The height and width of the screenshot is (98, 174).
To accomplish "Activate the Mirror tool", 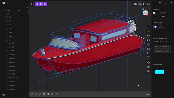I will tap(52, 94).
